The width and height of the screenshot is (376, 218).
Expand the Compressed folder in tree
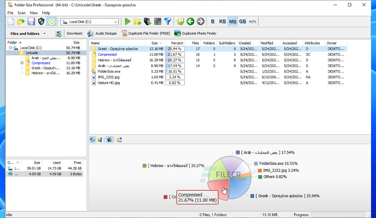click(x=22, y=63)
